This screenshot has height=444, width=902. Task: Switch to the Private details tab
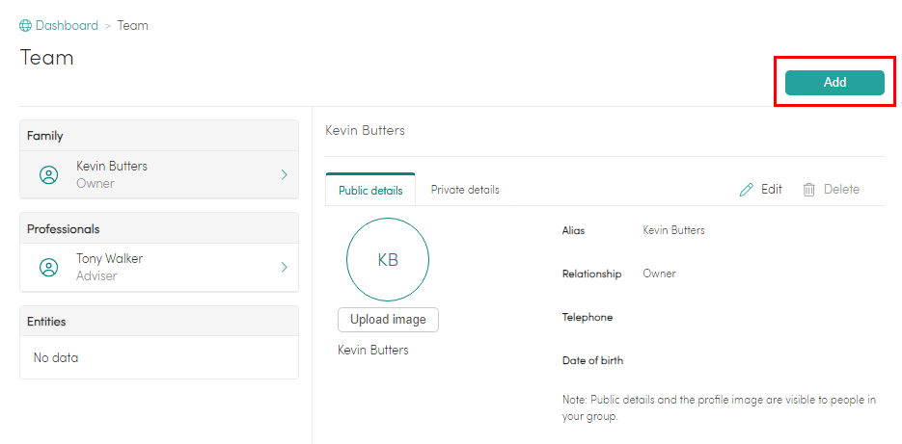[465, 190]
